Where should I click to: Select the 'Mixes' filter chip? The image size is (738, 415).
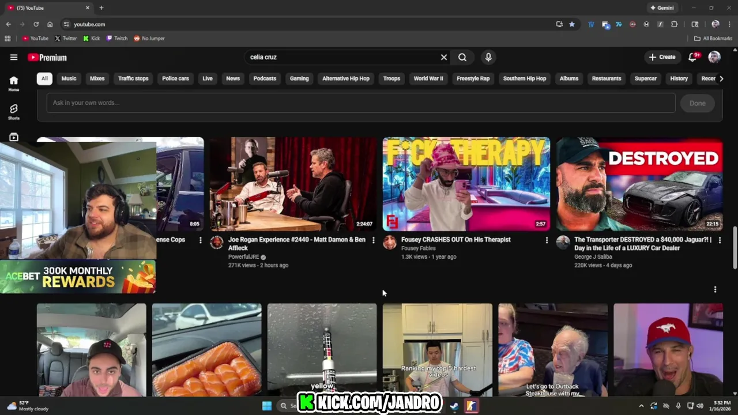pos(97,78)
